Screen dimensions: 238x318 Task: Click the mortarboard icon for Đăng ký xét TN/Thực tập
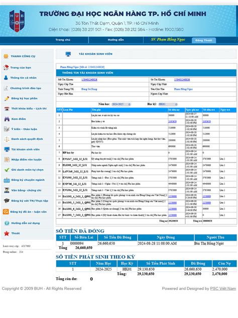coord(7,201)
